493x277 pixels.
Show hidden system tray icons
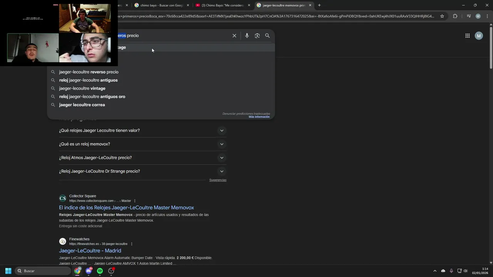point(435,271)
